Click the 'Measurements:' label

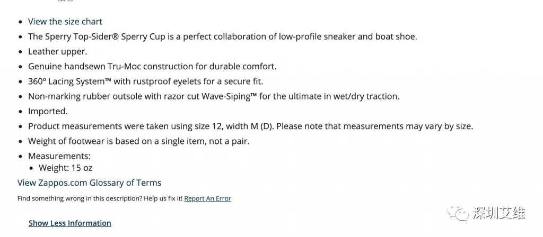[x=59, y=157]
